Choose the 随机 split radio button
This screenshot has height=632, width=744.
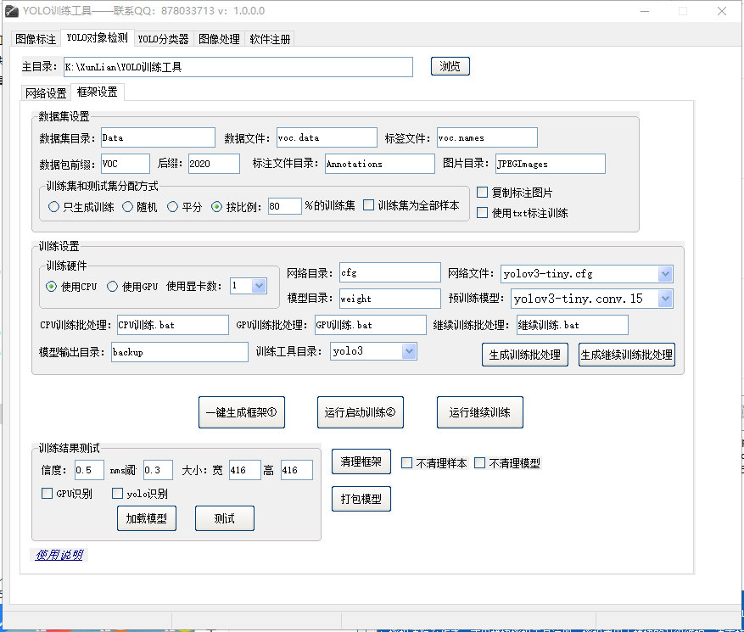[128, 206]
